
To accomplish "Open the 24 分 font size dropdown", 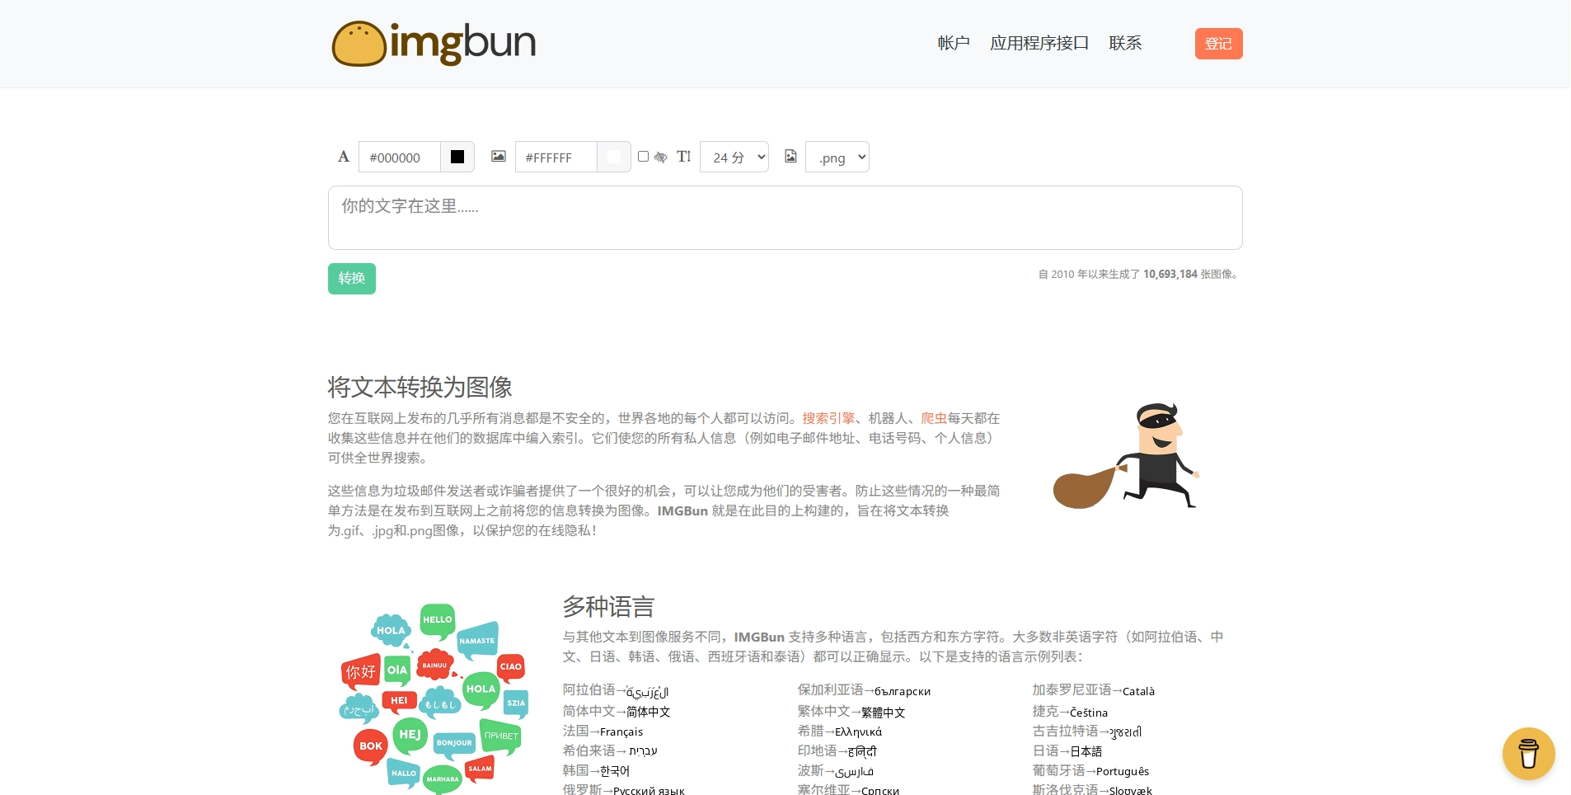I will pyautogui.click(x=734, y=157).
